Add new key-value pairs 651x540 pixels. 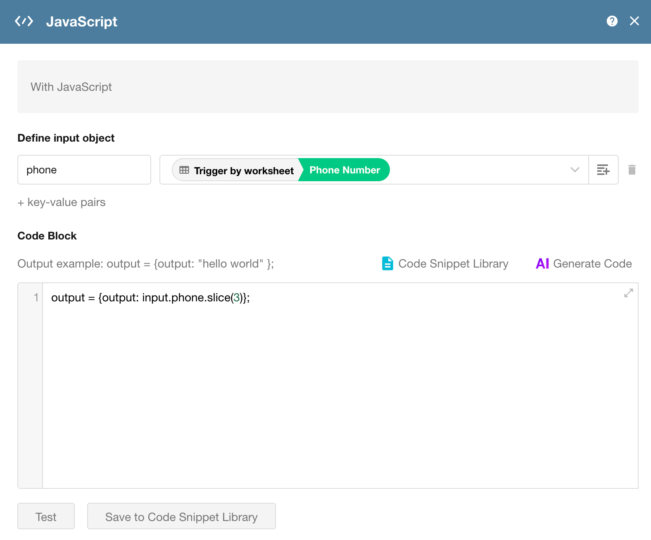tap(62, 202)
